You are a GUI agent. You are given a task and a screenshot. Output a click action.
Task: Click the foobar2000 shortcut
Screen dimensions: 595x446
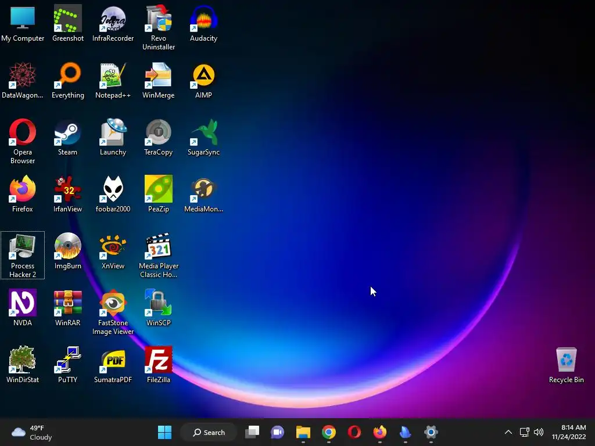coord(113,195)
